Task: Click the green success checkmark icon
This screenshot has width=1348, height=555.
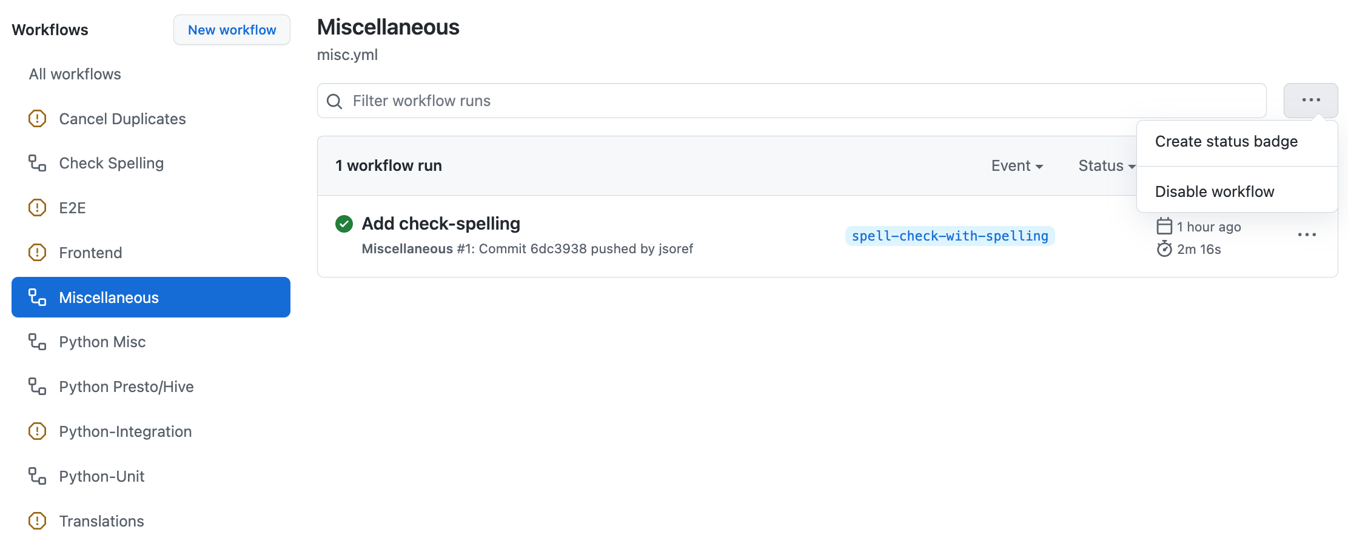Action: pos(344,224)
